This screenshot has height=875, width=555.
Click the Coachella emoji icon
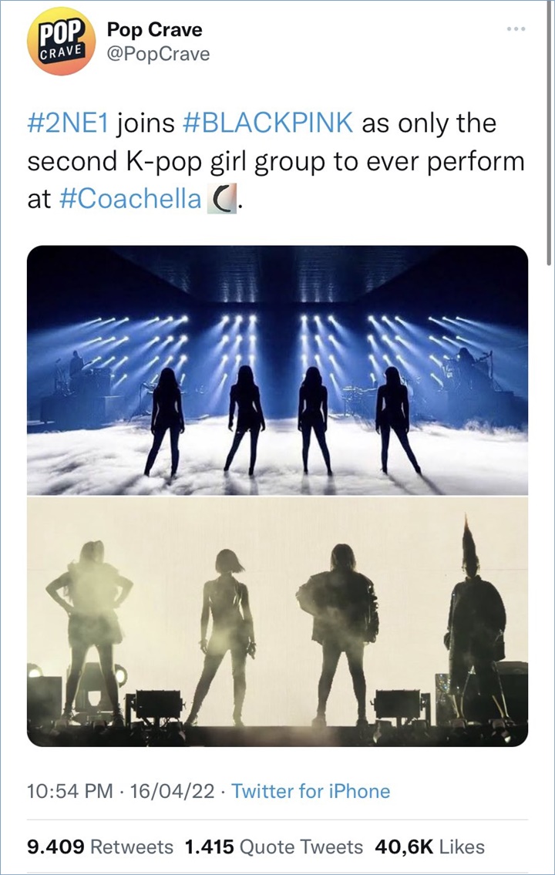click(x=221, y=199)
